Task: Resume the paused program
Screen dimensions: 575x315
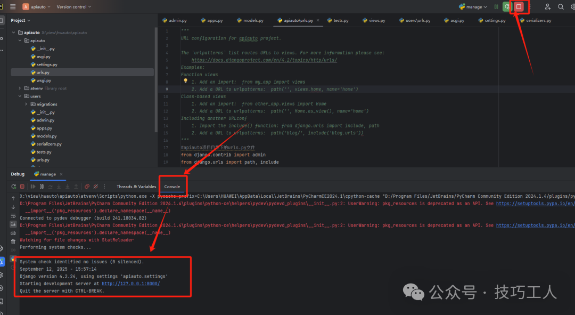Action: (x=33, y=187)
